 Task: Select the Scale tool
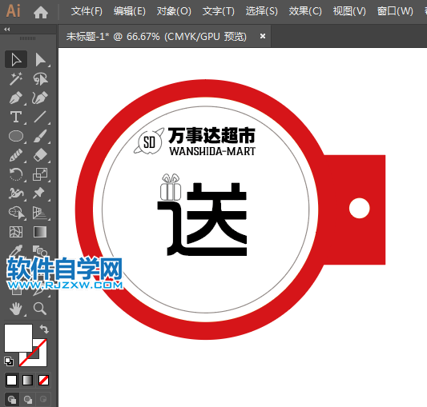40,174
